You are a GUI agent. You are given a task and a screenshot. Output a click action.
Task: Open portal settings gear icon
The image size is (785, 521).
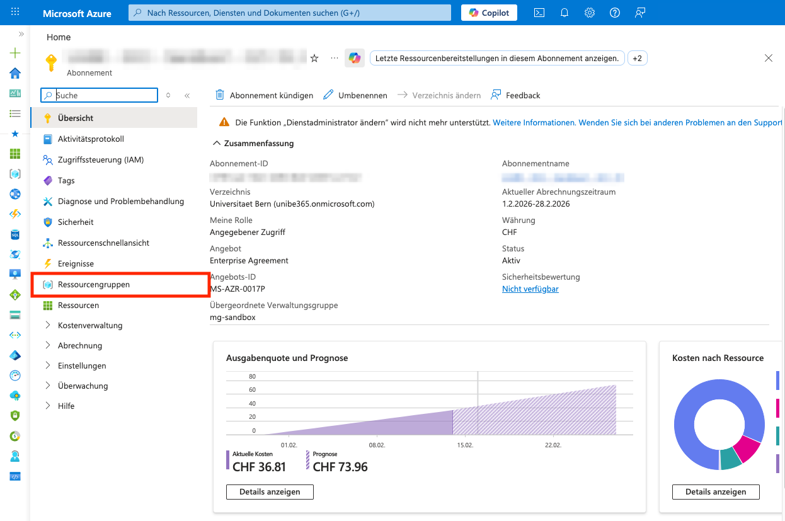[x=589, y=13]
